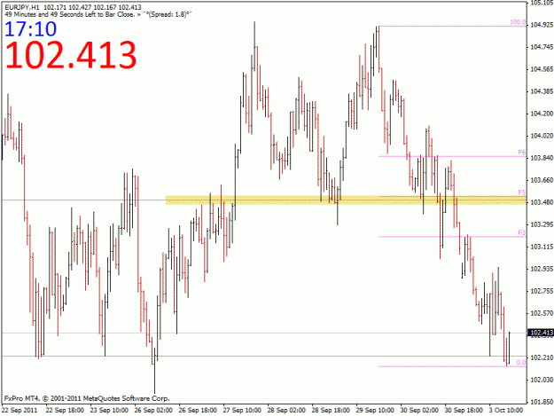Click the large red 102.413 price readout
Viewport: 554px width, 416px height.
pos(71,55)
